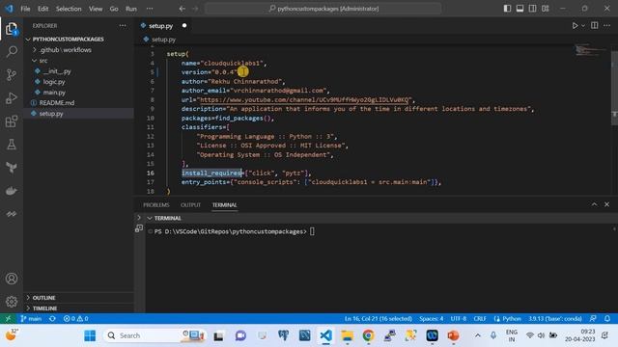Image resolution: width=618 pixels, height=347 pixels.
Task: Open the run button dropdown arrow
Action: [583, 26]
